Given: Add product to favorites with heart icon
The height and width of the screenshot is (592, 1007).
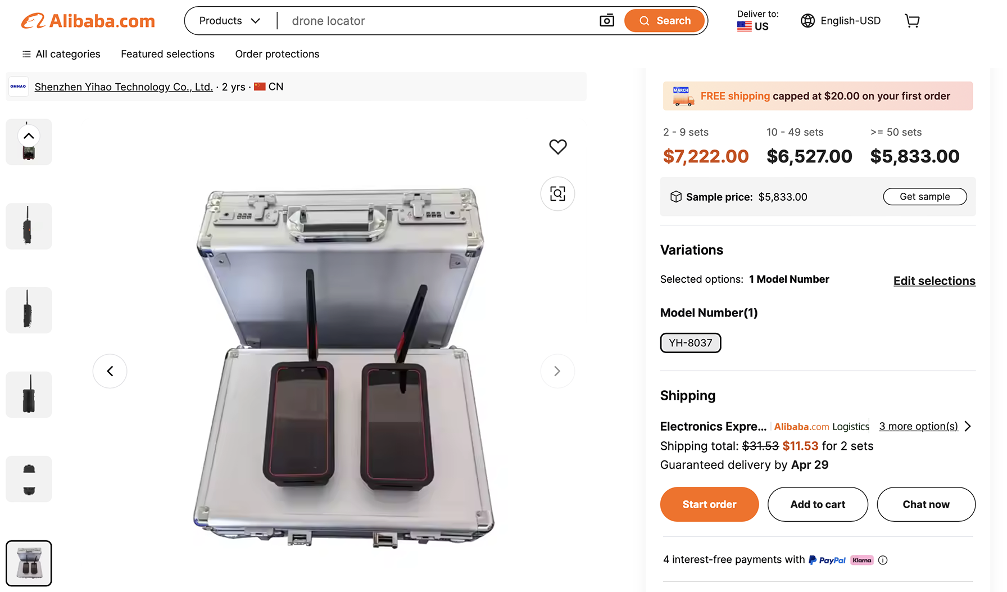Looking at the screenshot, I should (557, 147).
